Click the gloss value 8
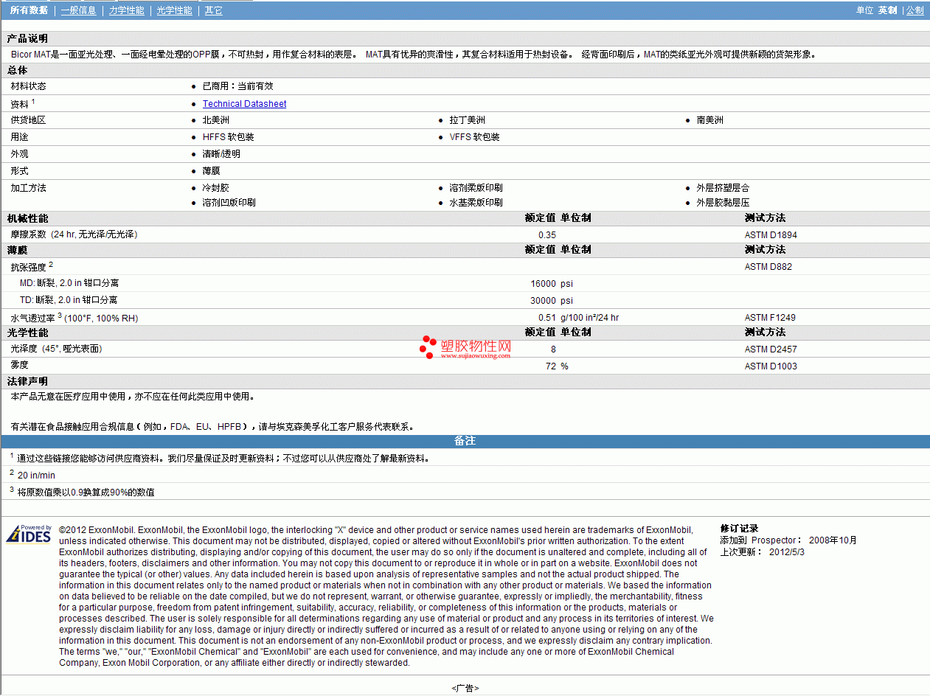Image resolution: width=930 pixels, height=696 pixels. tap(553, 349)
